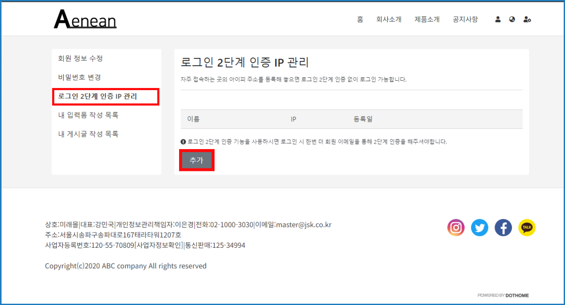
Task: Click the user profile icon in header
Action: (498, 20)
